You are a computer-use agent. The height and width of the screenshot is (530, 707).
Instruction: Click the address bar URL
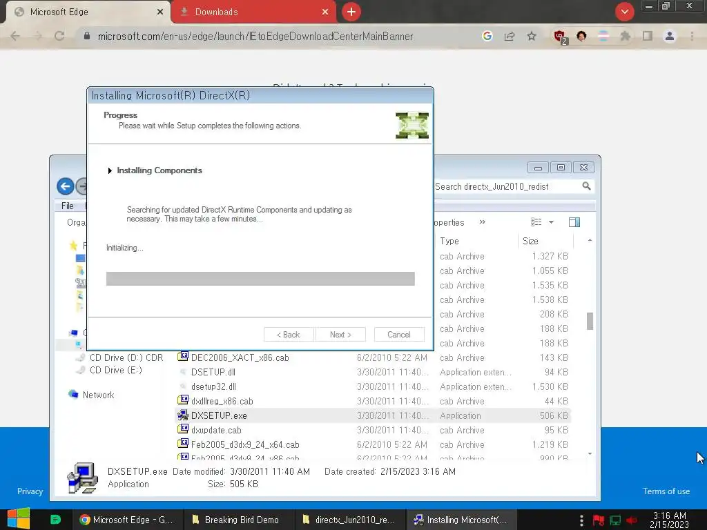(x=255, y=36)
